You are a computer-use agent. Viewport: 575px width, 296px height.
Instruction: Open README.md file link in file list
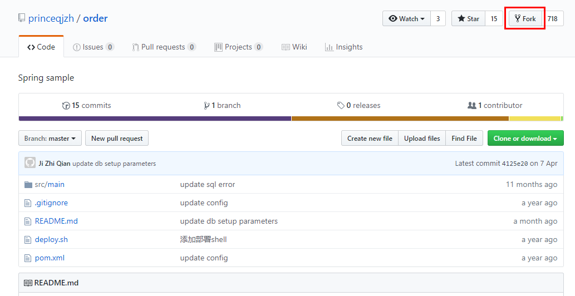pos(56,221)
